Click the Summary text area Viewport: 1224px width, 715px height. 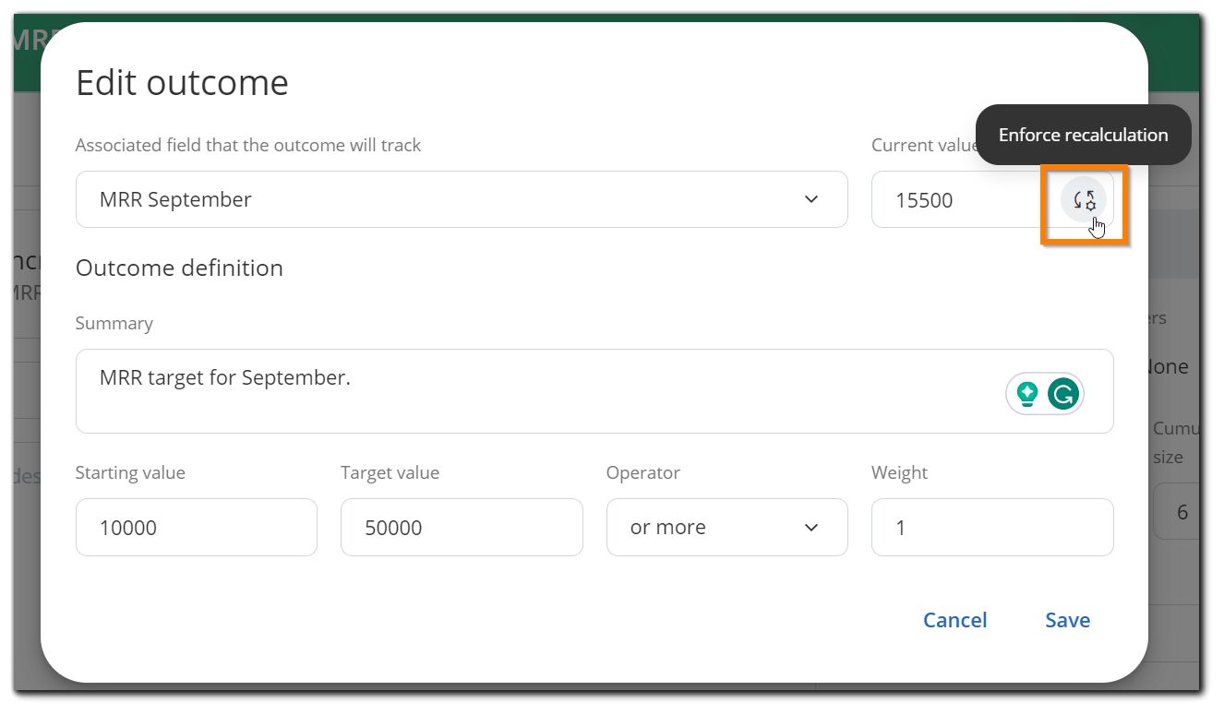(x=594, y=391)
